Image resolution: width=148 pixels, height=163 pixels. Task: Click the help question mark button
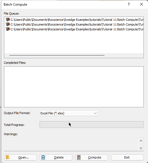[x=129, y=4]
